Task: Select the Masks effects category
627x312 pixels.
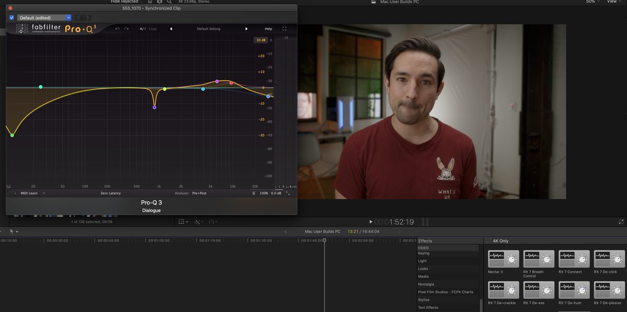Action: (x=423, y=277)
